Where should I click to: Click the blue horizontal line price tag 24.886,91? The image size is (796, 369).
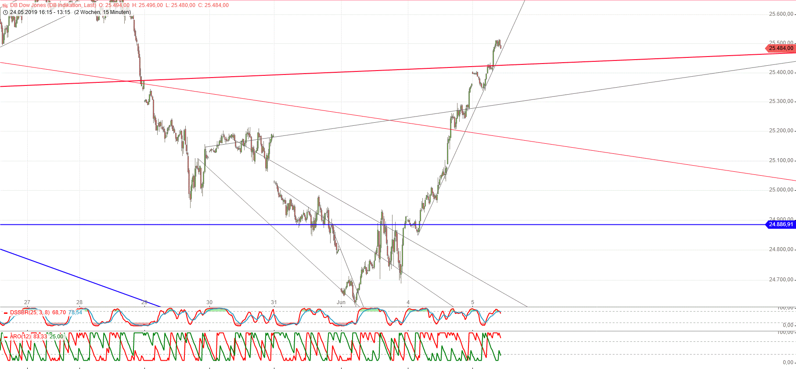(x=781, y=224)
